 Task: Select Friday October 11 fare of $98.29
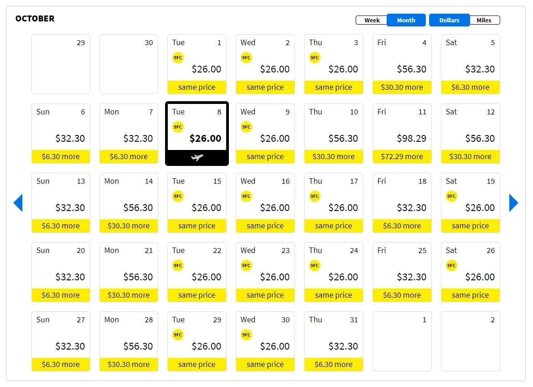[402, 134]
